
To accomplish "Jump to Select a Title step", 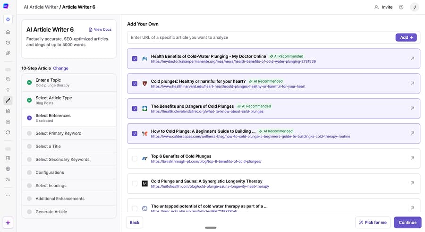I will (69, 146).
